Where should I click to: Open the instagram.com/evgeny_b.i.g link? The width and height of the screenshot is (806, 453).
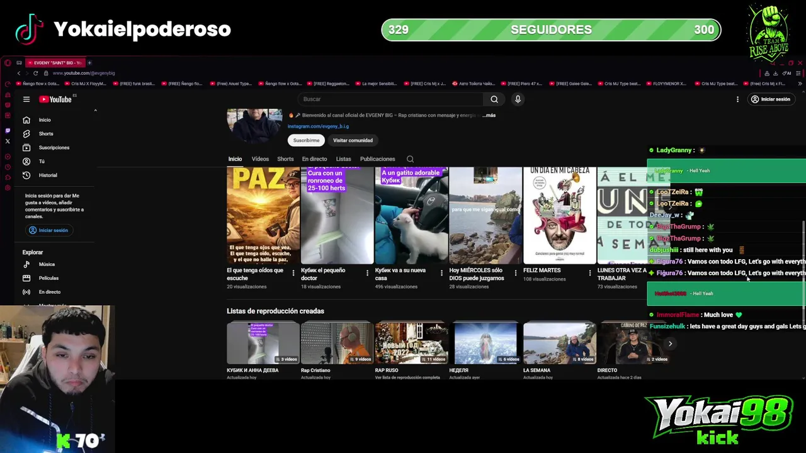click(318, 126)
